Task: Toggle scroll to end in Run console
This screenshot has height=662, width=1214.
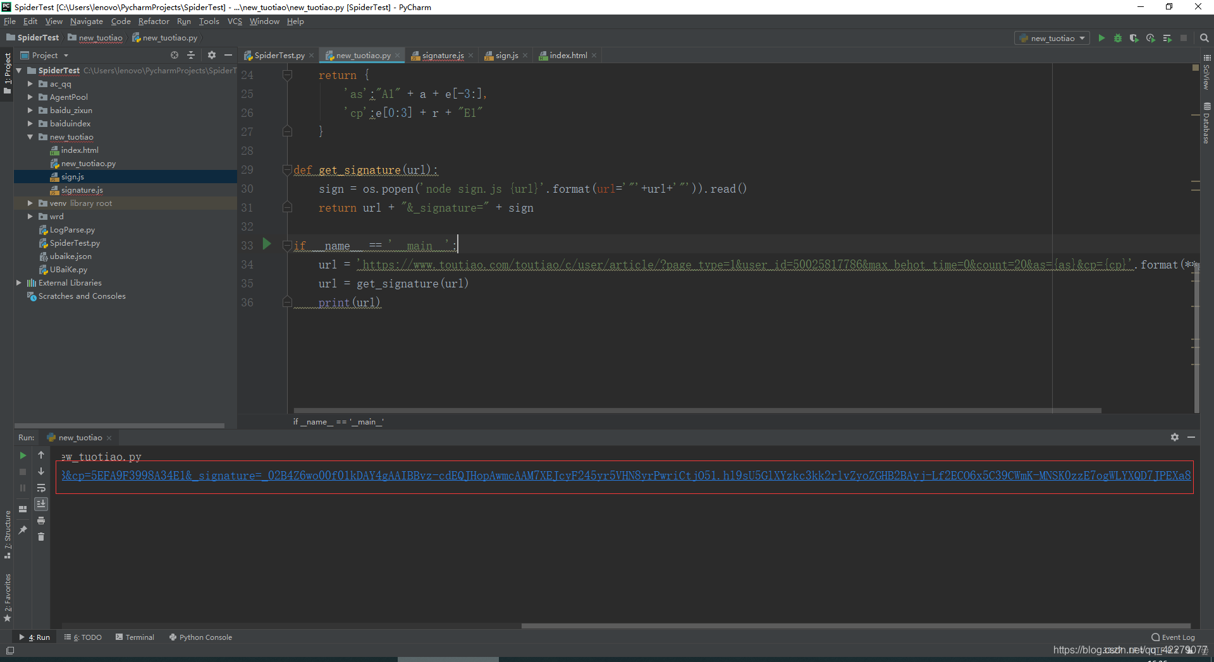Action: coord(41,504)
